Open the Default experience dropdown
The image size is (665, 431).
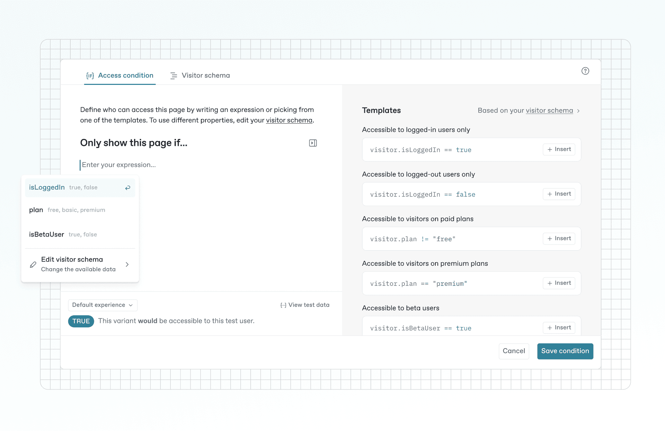103,305
